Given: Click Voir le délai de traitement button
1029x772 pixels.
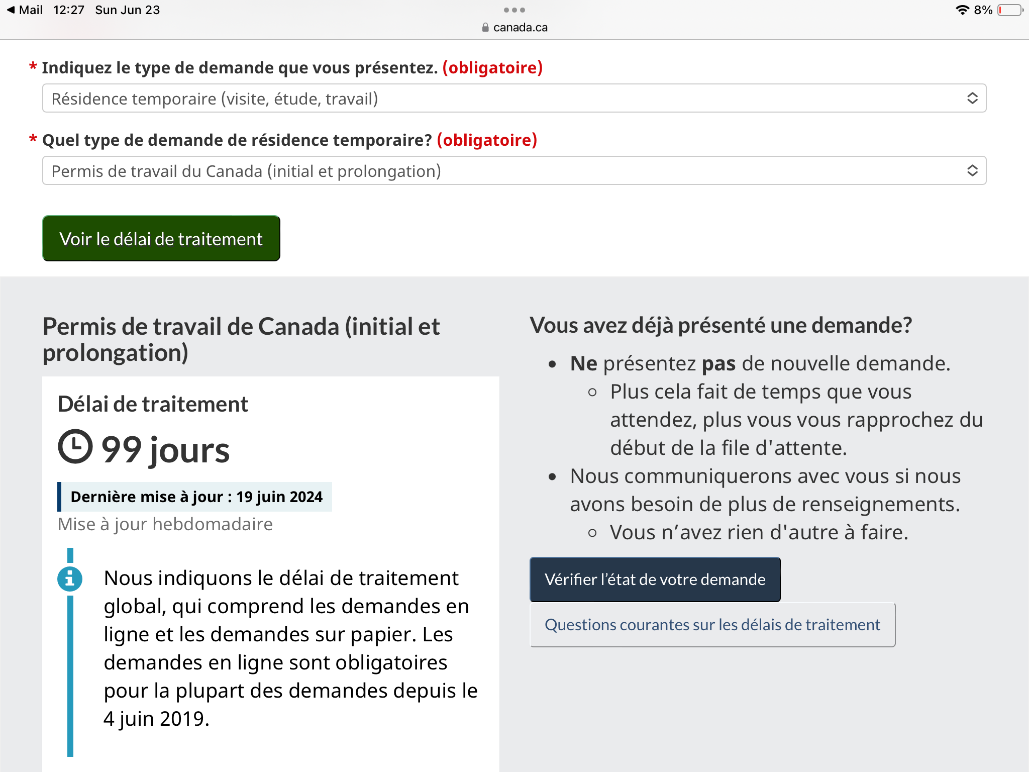Looking at the screenshot, I should point(161,239).
